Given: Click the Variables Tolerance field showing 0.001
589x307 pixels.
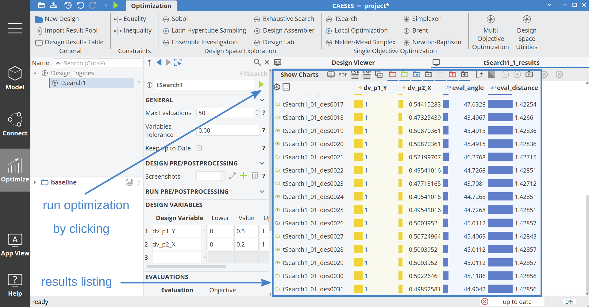Looking at the screenshot, I should click(x=228, y=130).
